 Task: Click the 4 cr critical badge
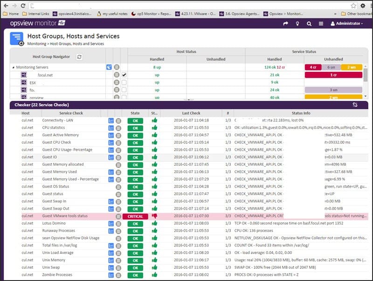313,67
